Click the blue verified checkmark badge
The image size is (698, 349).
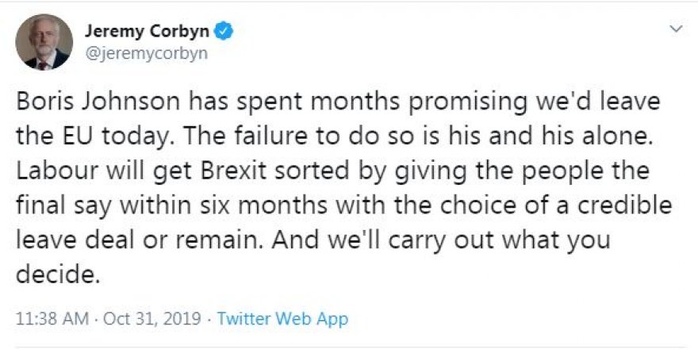click(224, 33)
